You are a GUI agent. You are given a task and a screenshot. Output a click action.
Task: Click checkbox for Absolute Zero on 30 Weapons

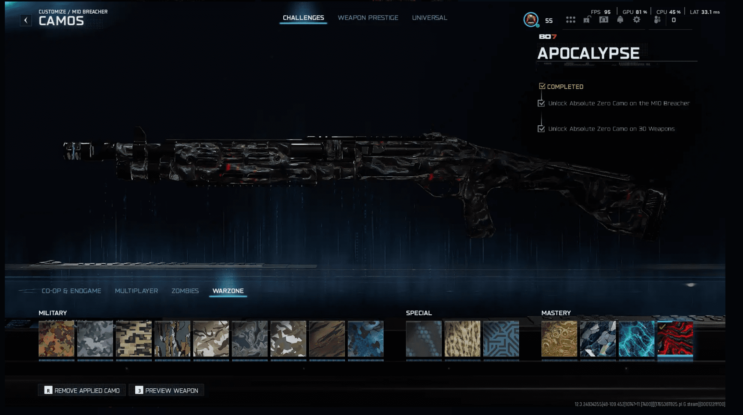[541, 129]
